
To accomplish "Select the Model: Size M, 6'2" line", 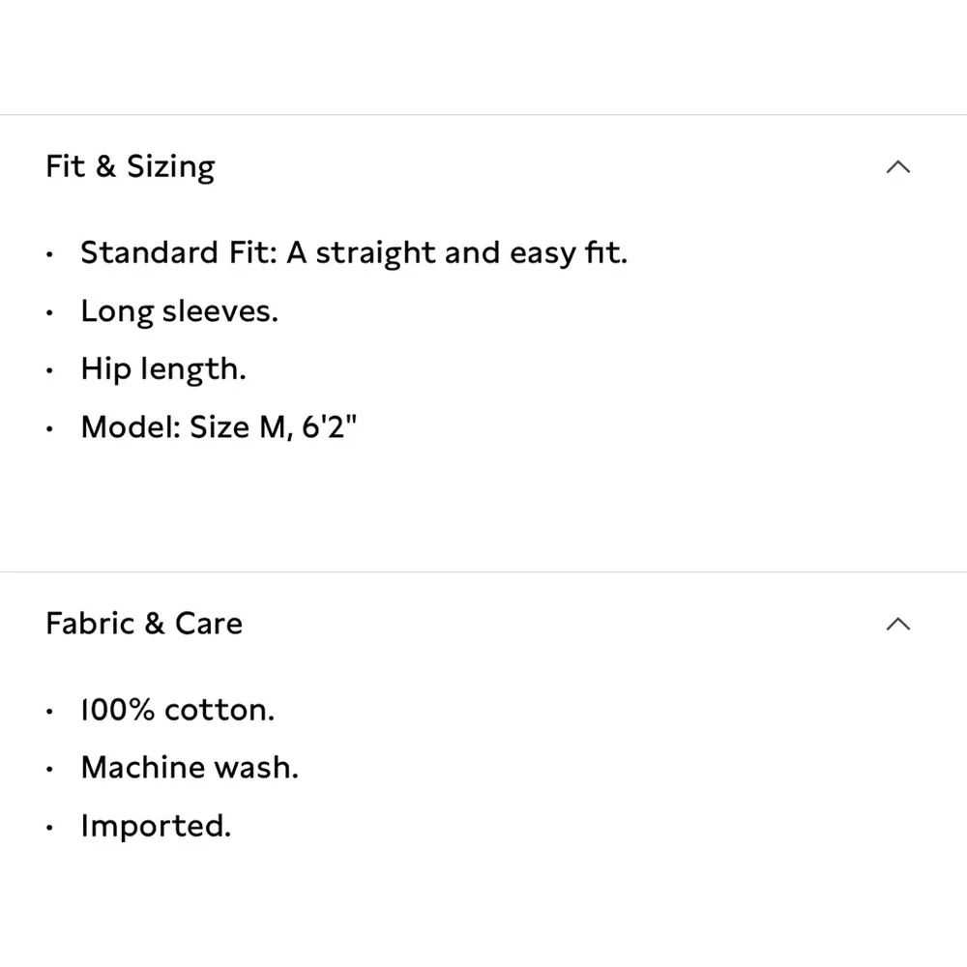I will click(219, 426).
